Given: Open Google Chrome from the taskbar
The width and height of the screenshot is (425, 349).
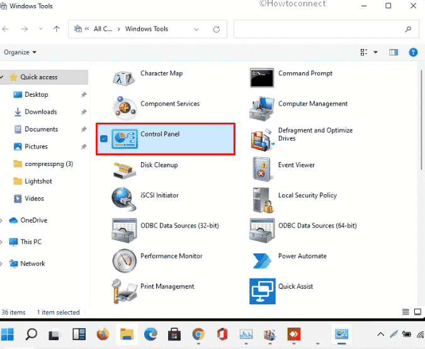Looking at the screenshot, I should tap(198, 334).
